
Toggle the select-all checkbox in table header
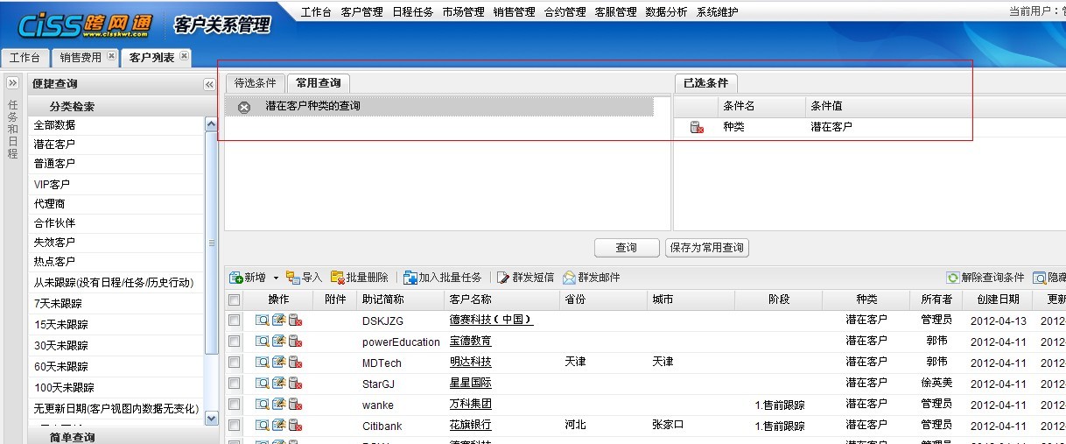coord(234,300)
